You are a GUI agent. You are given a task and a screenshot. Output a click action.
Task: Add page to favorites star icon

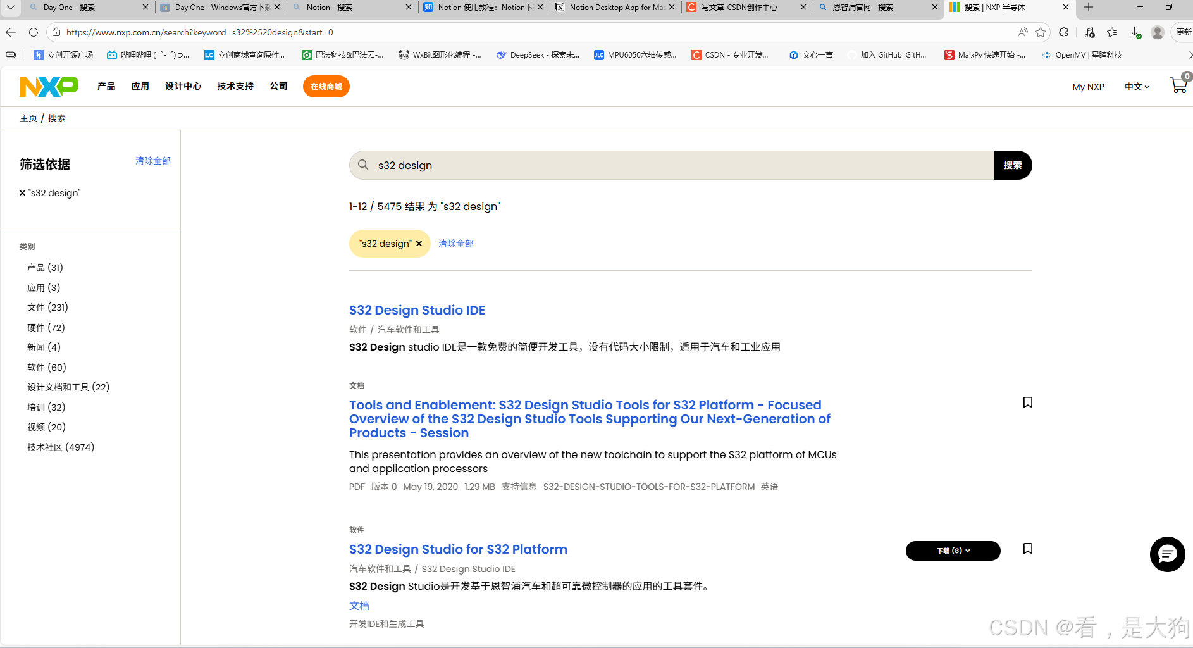click(1041, 32)
